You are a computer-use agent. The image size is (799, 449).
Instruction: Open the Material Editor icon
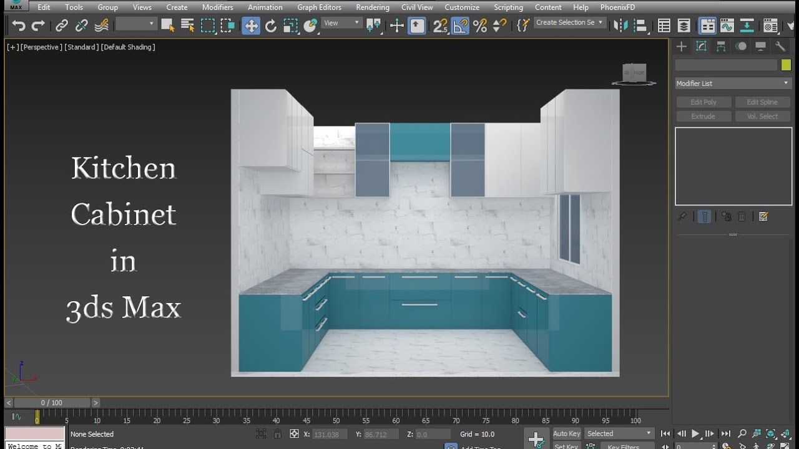tap(770, 26)
